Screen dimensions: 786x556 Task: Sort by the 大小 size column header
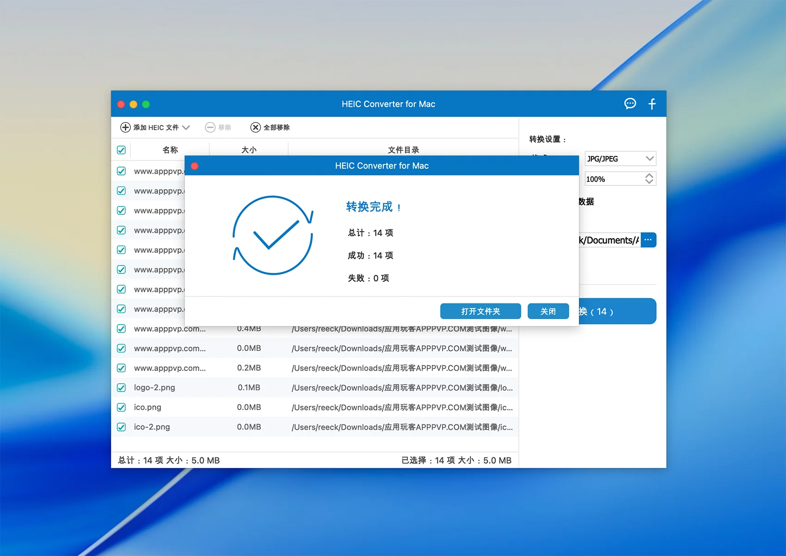coord(249,150)
